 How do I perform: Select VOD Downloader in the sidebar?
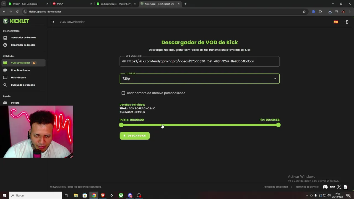tap(24, 63)
